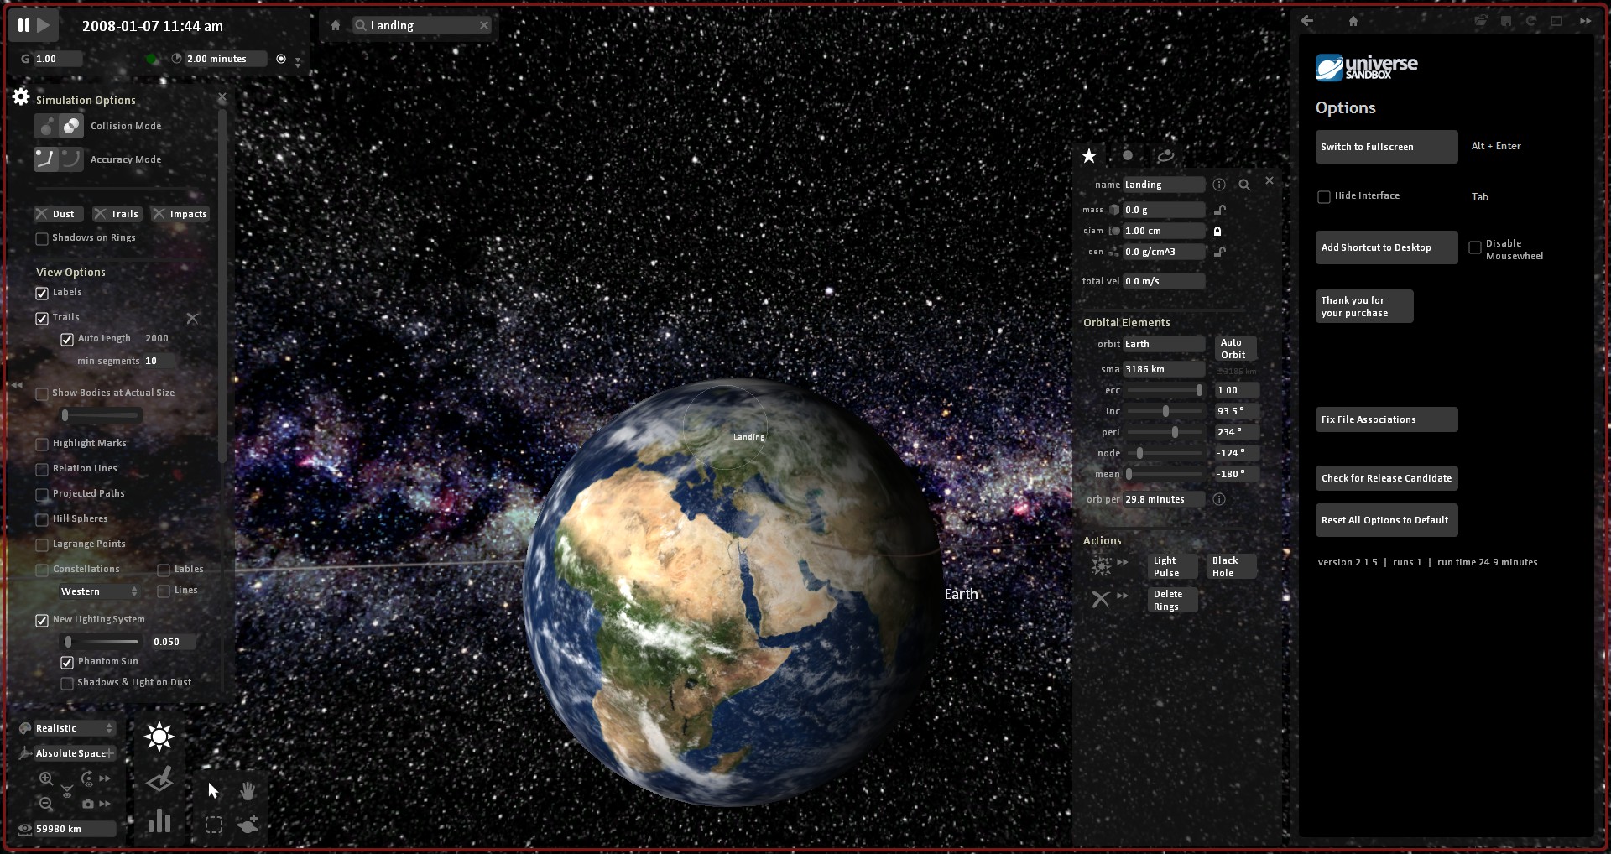Select the first Accuracy Mode icon
The height and width of the screenshot is (854, 1611).
(x=46, y=159)
